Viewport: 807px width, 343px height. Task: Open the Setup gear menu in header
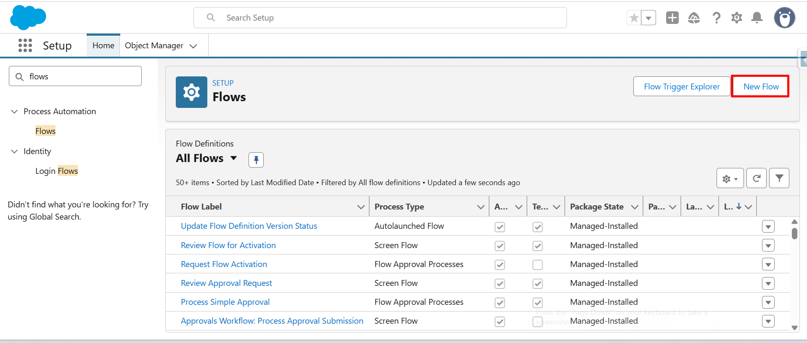(x=737, y=18)
